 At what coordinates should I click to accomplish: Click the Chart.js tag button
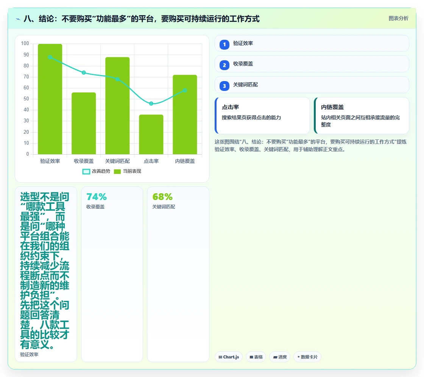tap(229, 357)
